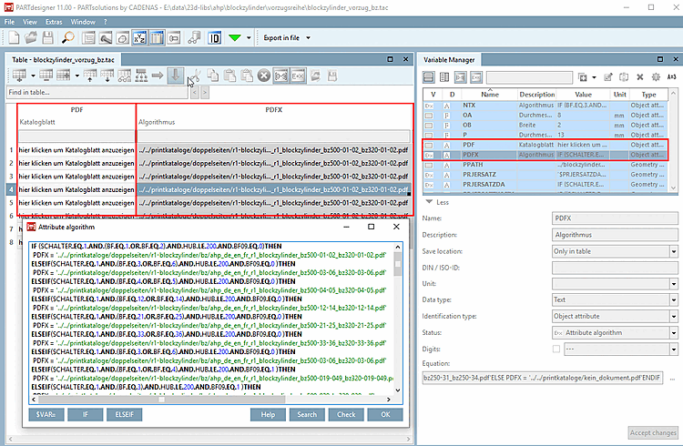Open the Unit dropdown
Viewport: 683px width, 446px height.
pos(673,284)
